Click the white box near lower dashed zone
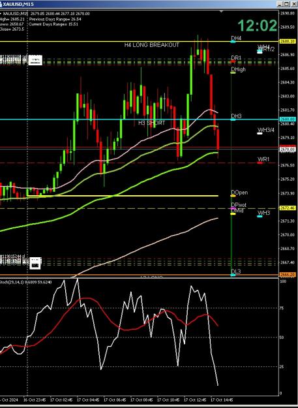 (x=35, y=263)
